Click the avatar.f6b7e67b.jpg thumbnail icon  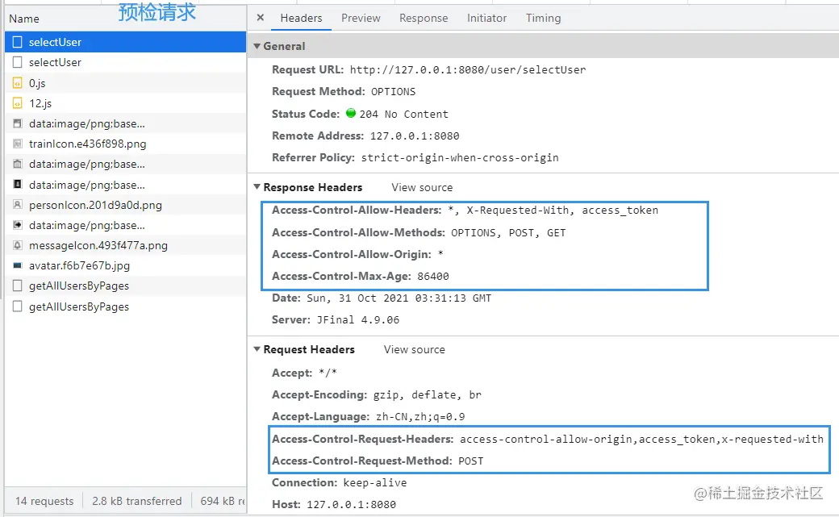click(x=18, y=266)
